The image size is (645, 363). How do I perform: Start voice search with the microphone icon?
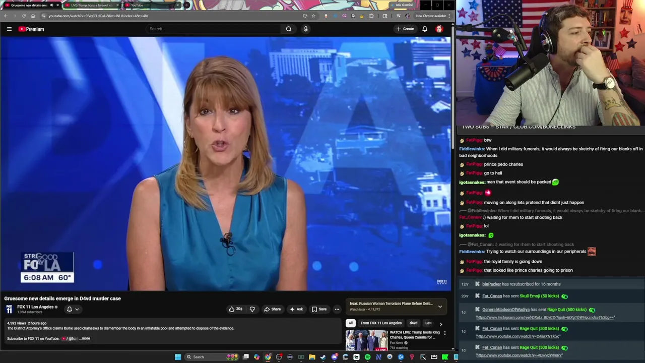[305, 29]
